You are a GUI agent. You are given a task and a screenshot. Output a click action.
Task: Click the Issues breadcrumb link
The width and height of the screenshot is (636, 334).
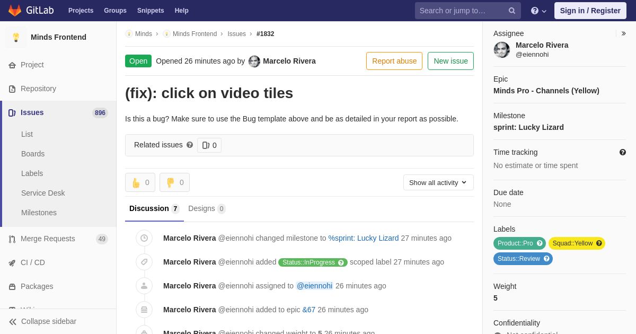pyautogui.click(x=236, y=34)
